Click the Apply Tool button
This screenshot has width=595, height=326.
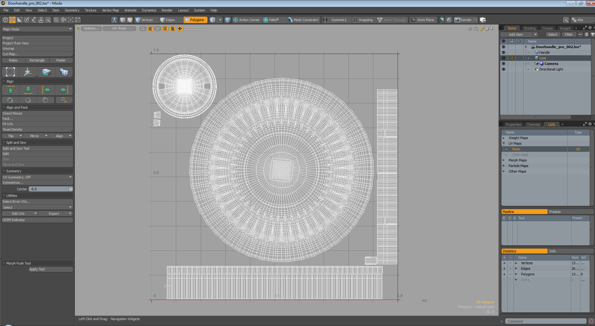coord(51,269)
